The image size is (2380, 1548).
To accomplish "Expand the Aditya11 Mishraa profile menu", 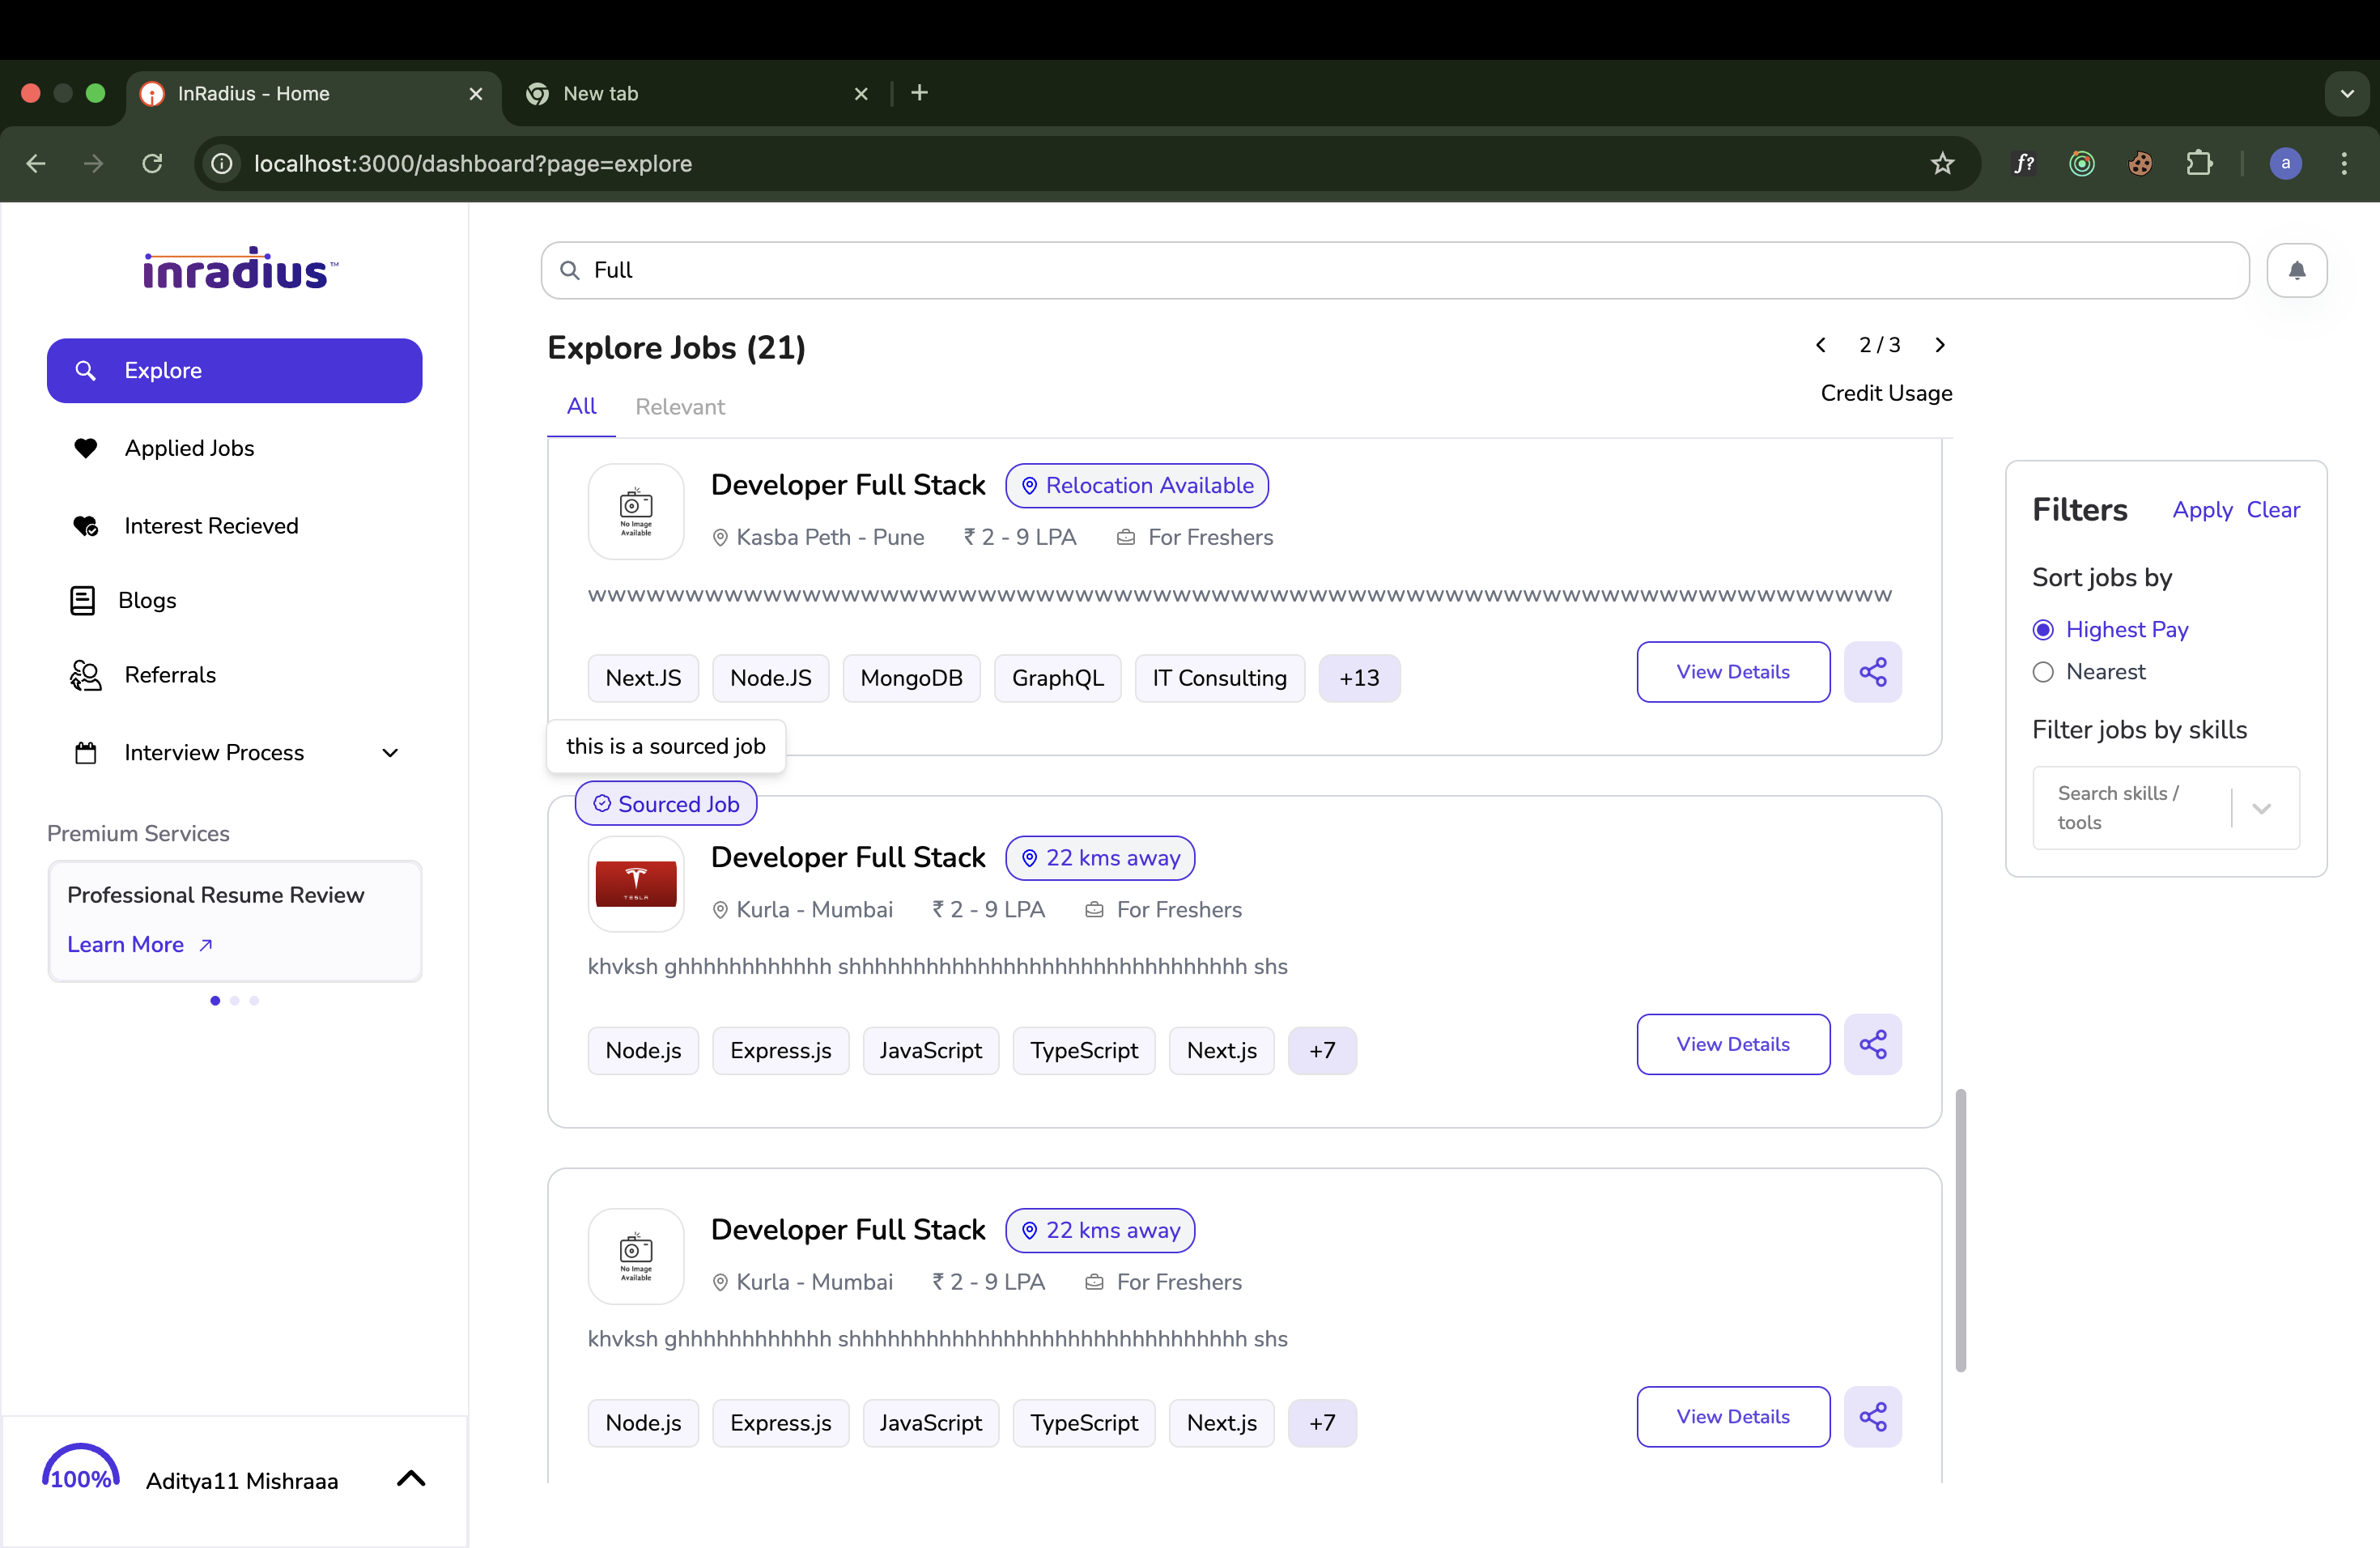I will 410,1478.
